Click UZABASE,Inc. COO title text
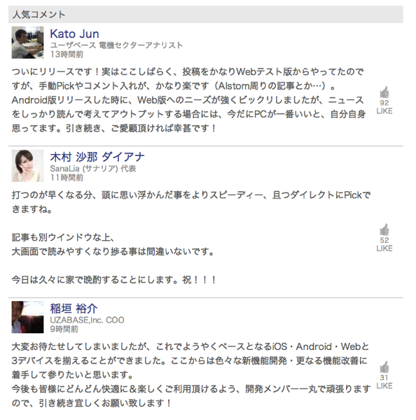 pyautogui.click(x=87, y=320)
